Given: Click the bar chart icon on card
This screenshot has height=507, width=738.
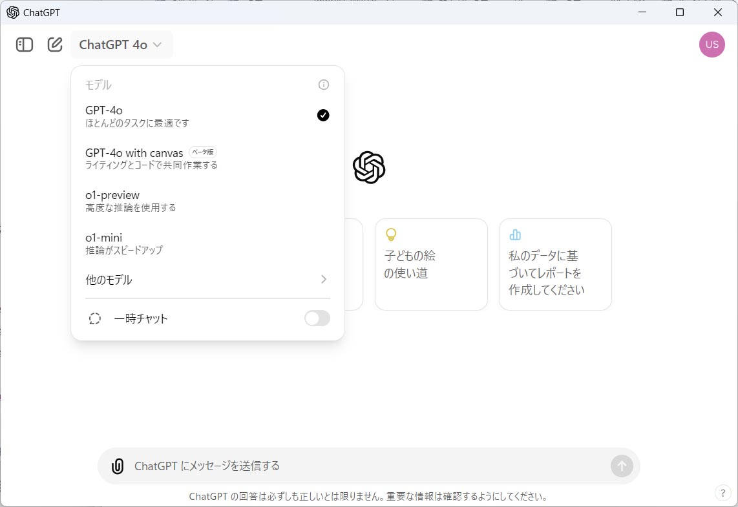Looking at the screenshot, I should (x=515, y=234).
